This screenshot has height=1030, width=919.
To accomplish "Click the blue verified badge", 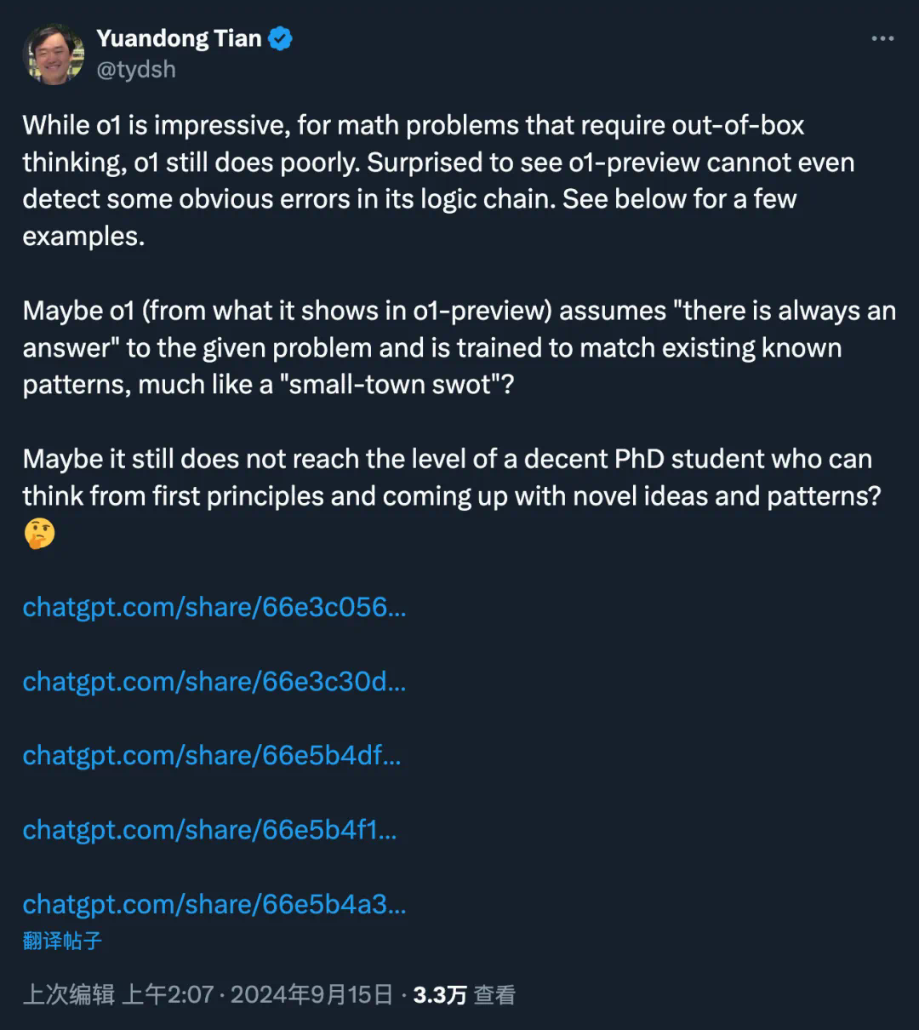I will [x=281, y=38].
